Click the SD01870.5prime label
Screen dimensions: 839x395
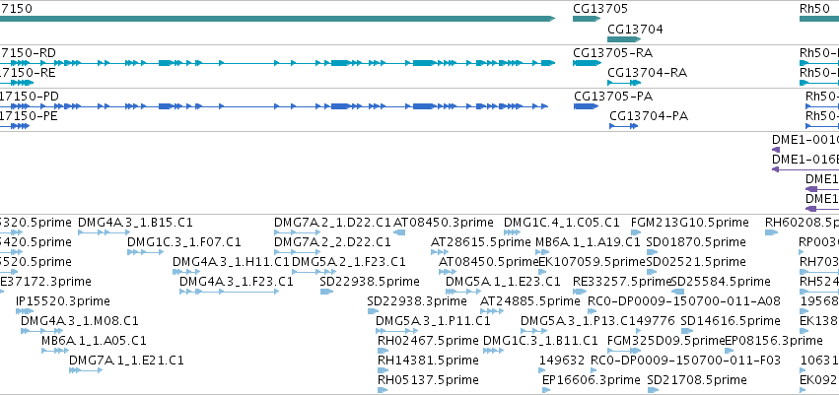click(x=696, y=242)
